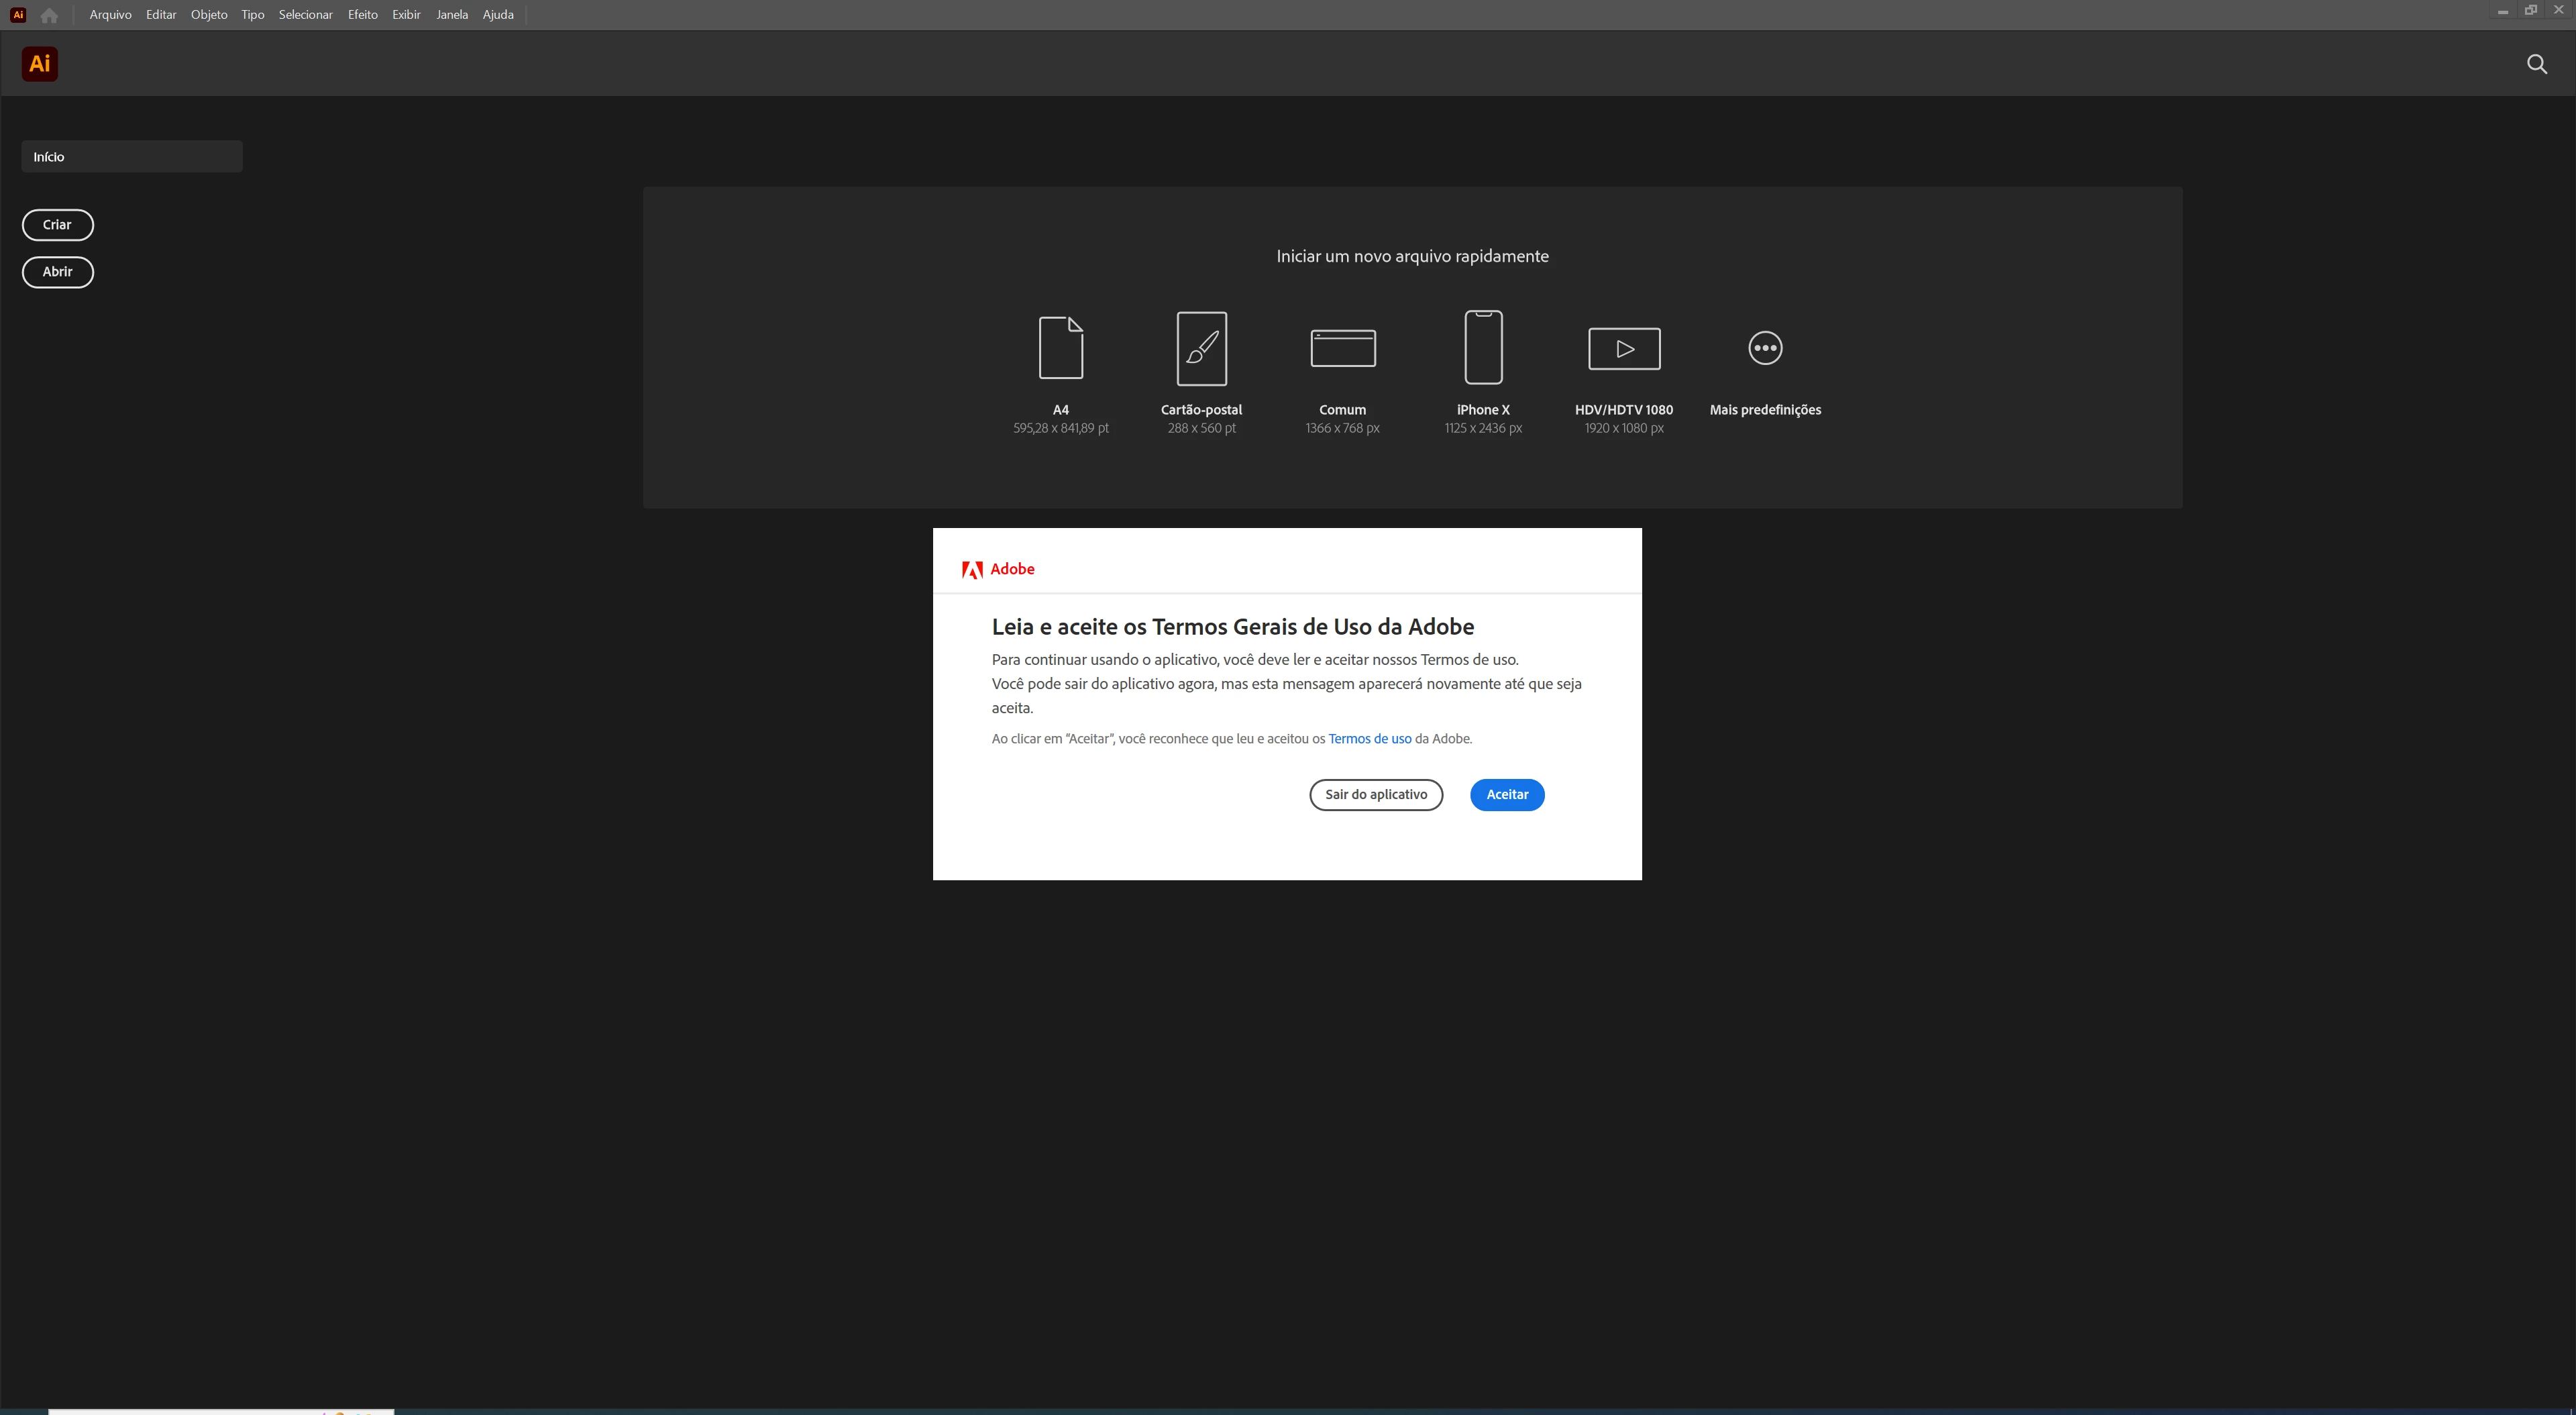This screenshot has height=1415, width=2576.
Task: Click the A4 document preset icon
Action: (x=1060, y=348)
